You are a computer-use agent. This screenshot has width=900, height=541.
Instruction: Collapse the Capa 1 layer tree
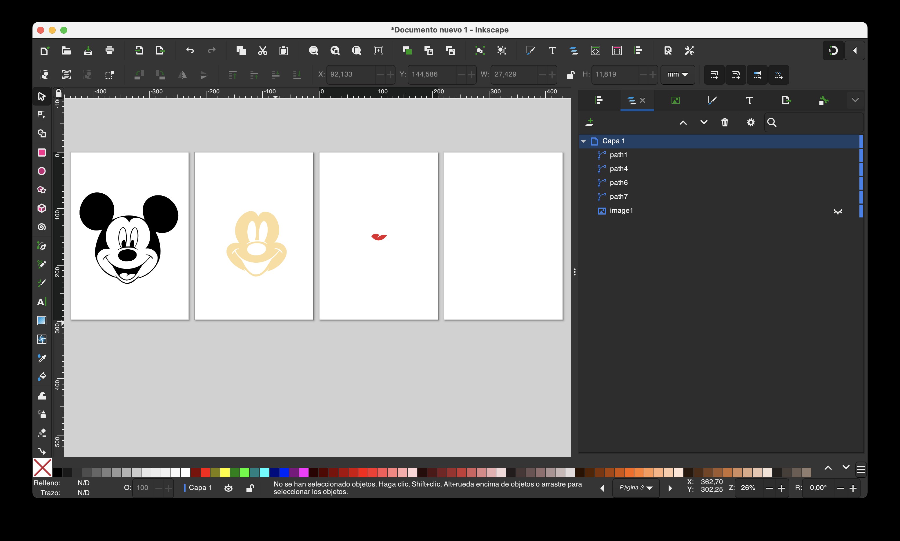click(x=584, y=141)
